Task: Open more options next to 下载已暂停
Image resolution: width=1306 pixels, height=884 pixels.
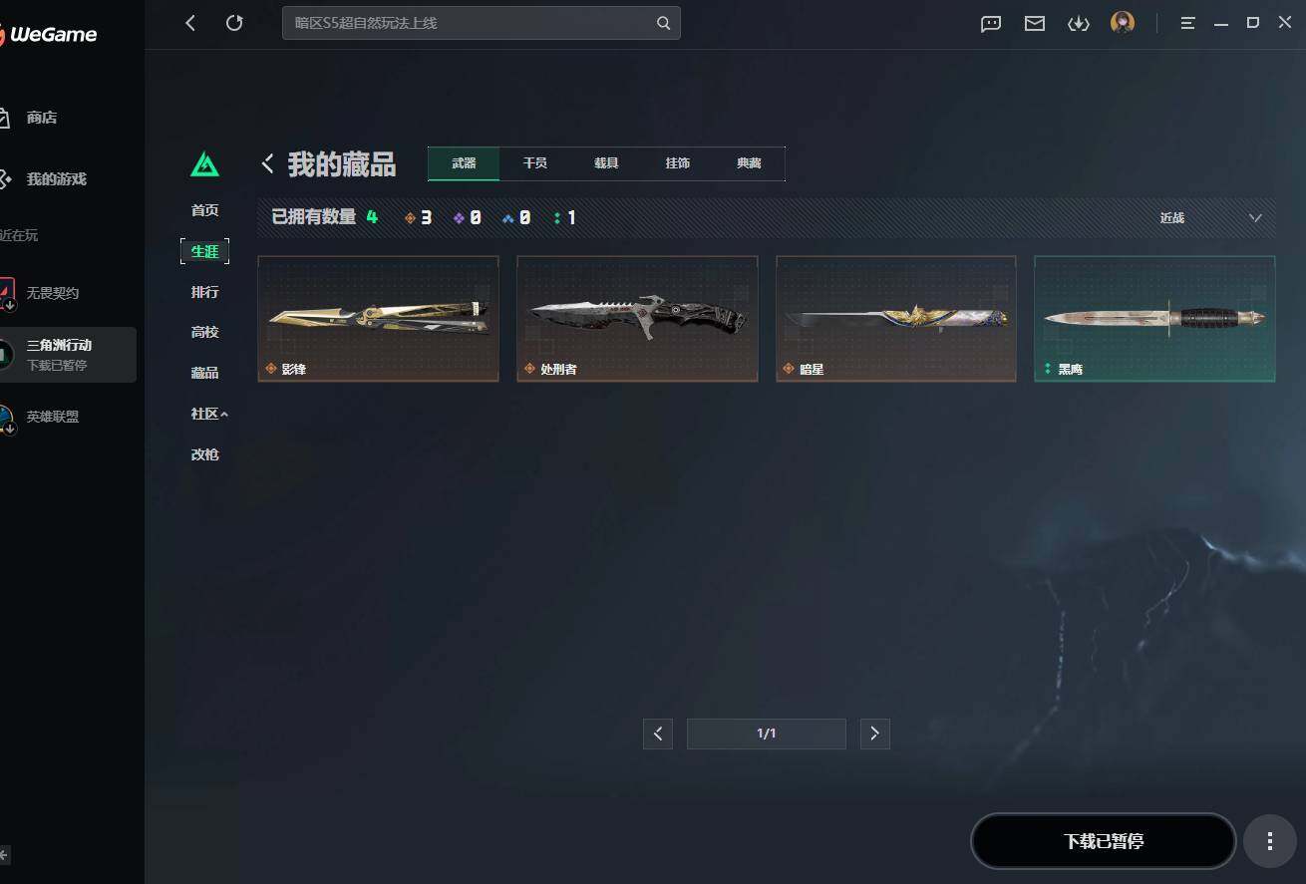Action: 1269,841
